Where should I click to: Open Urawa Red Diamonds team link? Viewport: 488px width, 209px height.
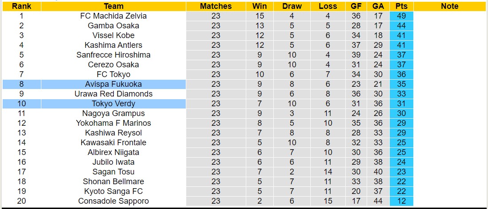(x=113, y=94)
